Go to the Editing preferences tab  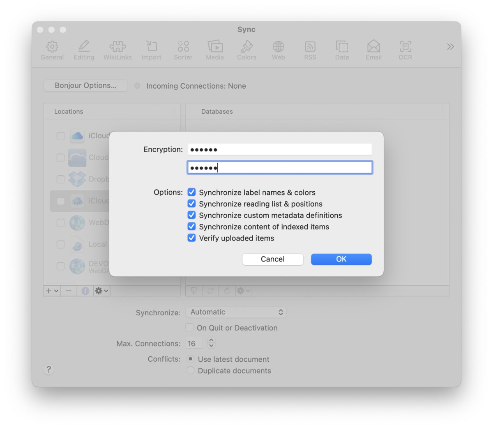tap(84, 50)
